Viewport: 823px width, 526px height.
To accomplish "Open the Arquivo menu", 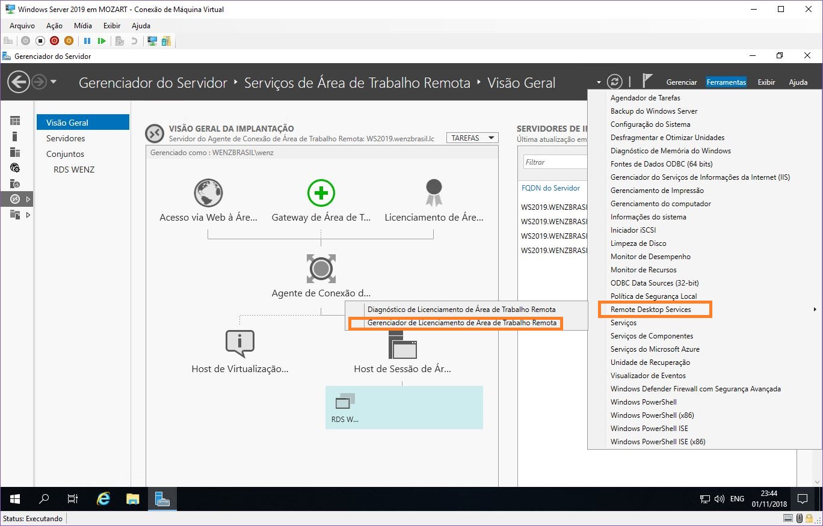I will coord(22,26).
